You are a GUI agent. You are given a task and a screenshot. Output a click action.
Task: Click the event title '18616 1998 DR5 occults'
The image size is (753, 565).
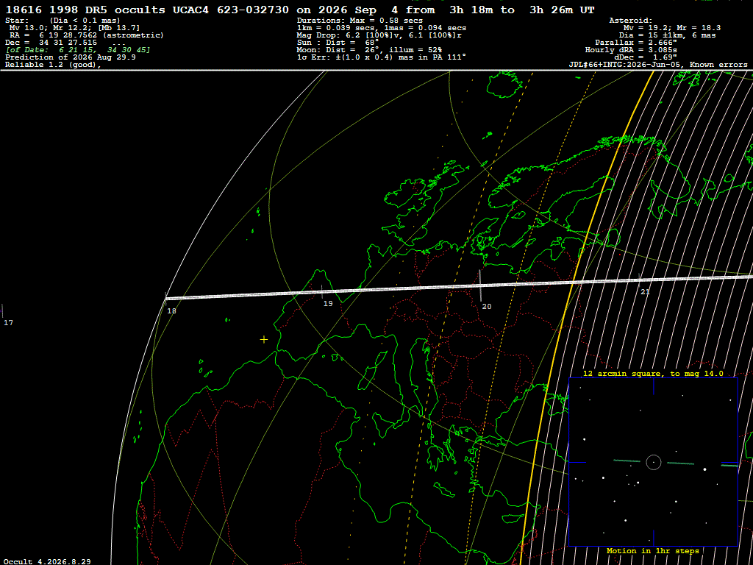coord(85,10)
